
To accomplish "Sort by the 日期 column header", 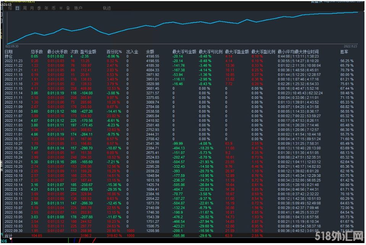I will (8, 52).
